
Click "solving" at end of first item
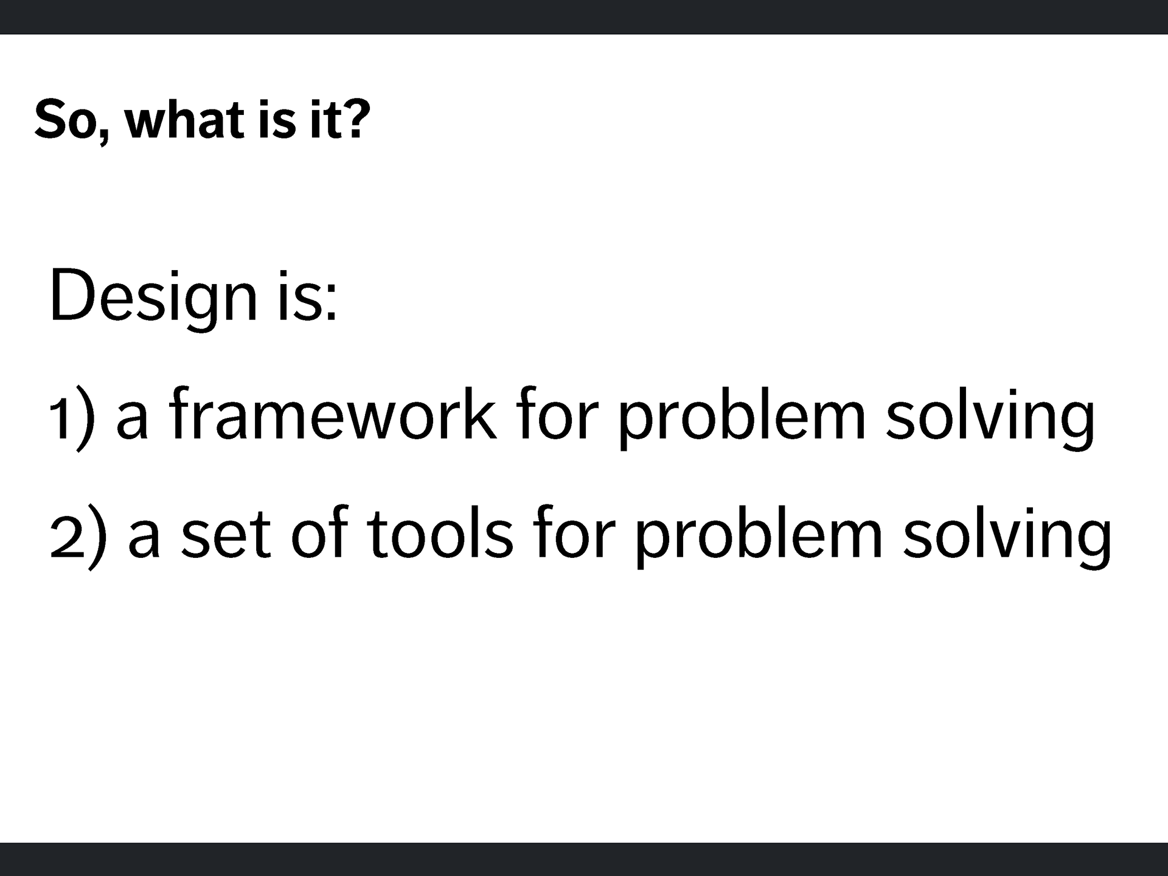990,420
